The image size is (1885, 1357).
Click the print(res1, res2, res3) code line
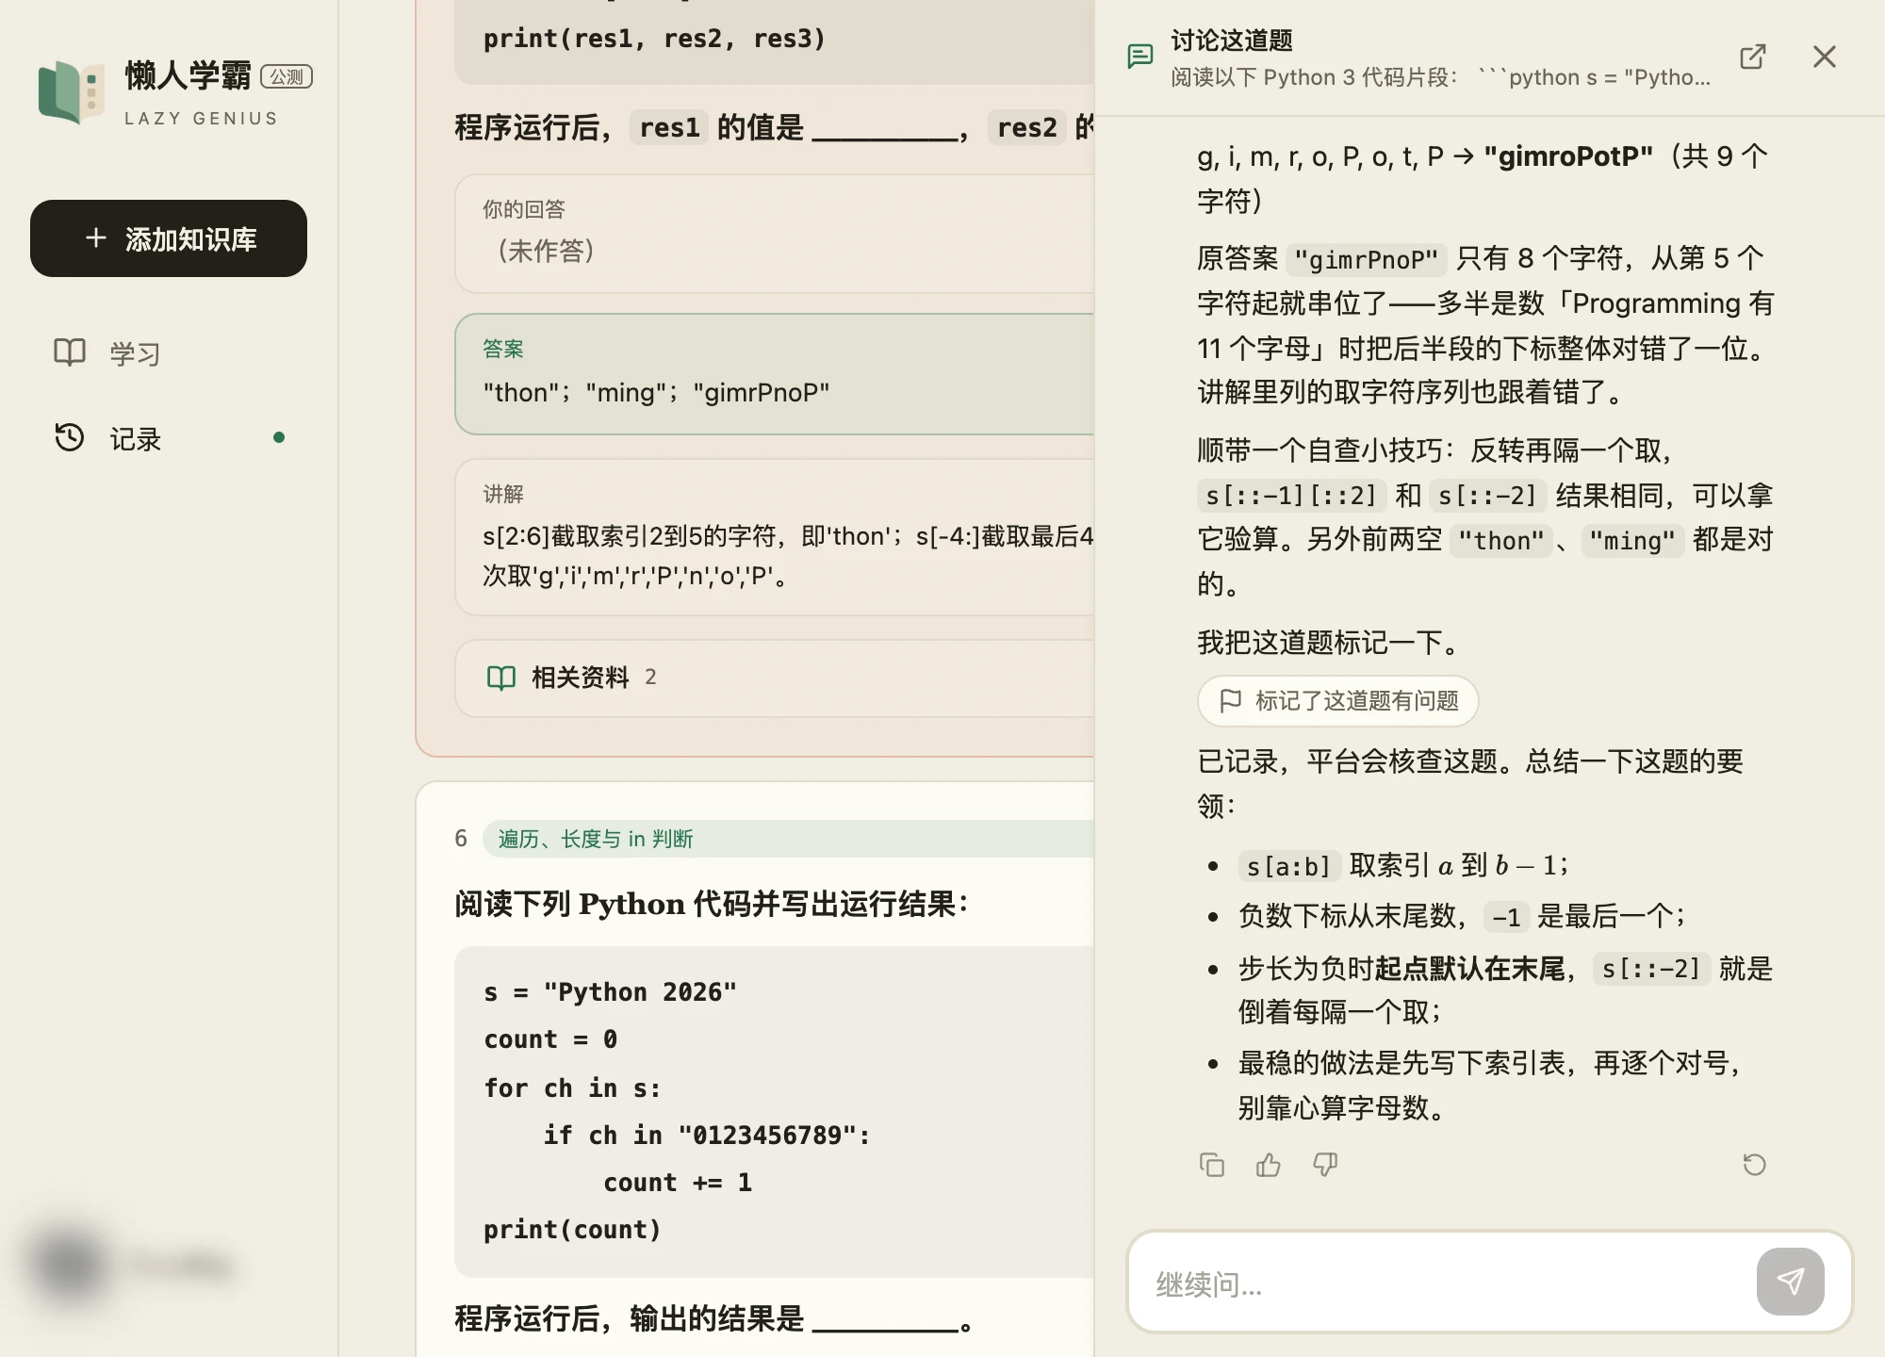(655, 39)
